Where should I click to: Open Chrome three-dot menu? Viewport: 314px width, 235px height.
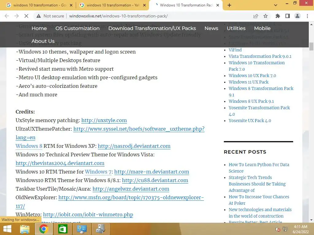pyautogui.click(x=307, y=16)
